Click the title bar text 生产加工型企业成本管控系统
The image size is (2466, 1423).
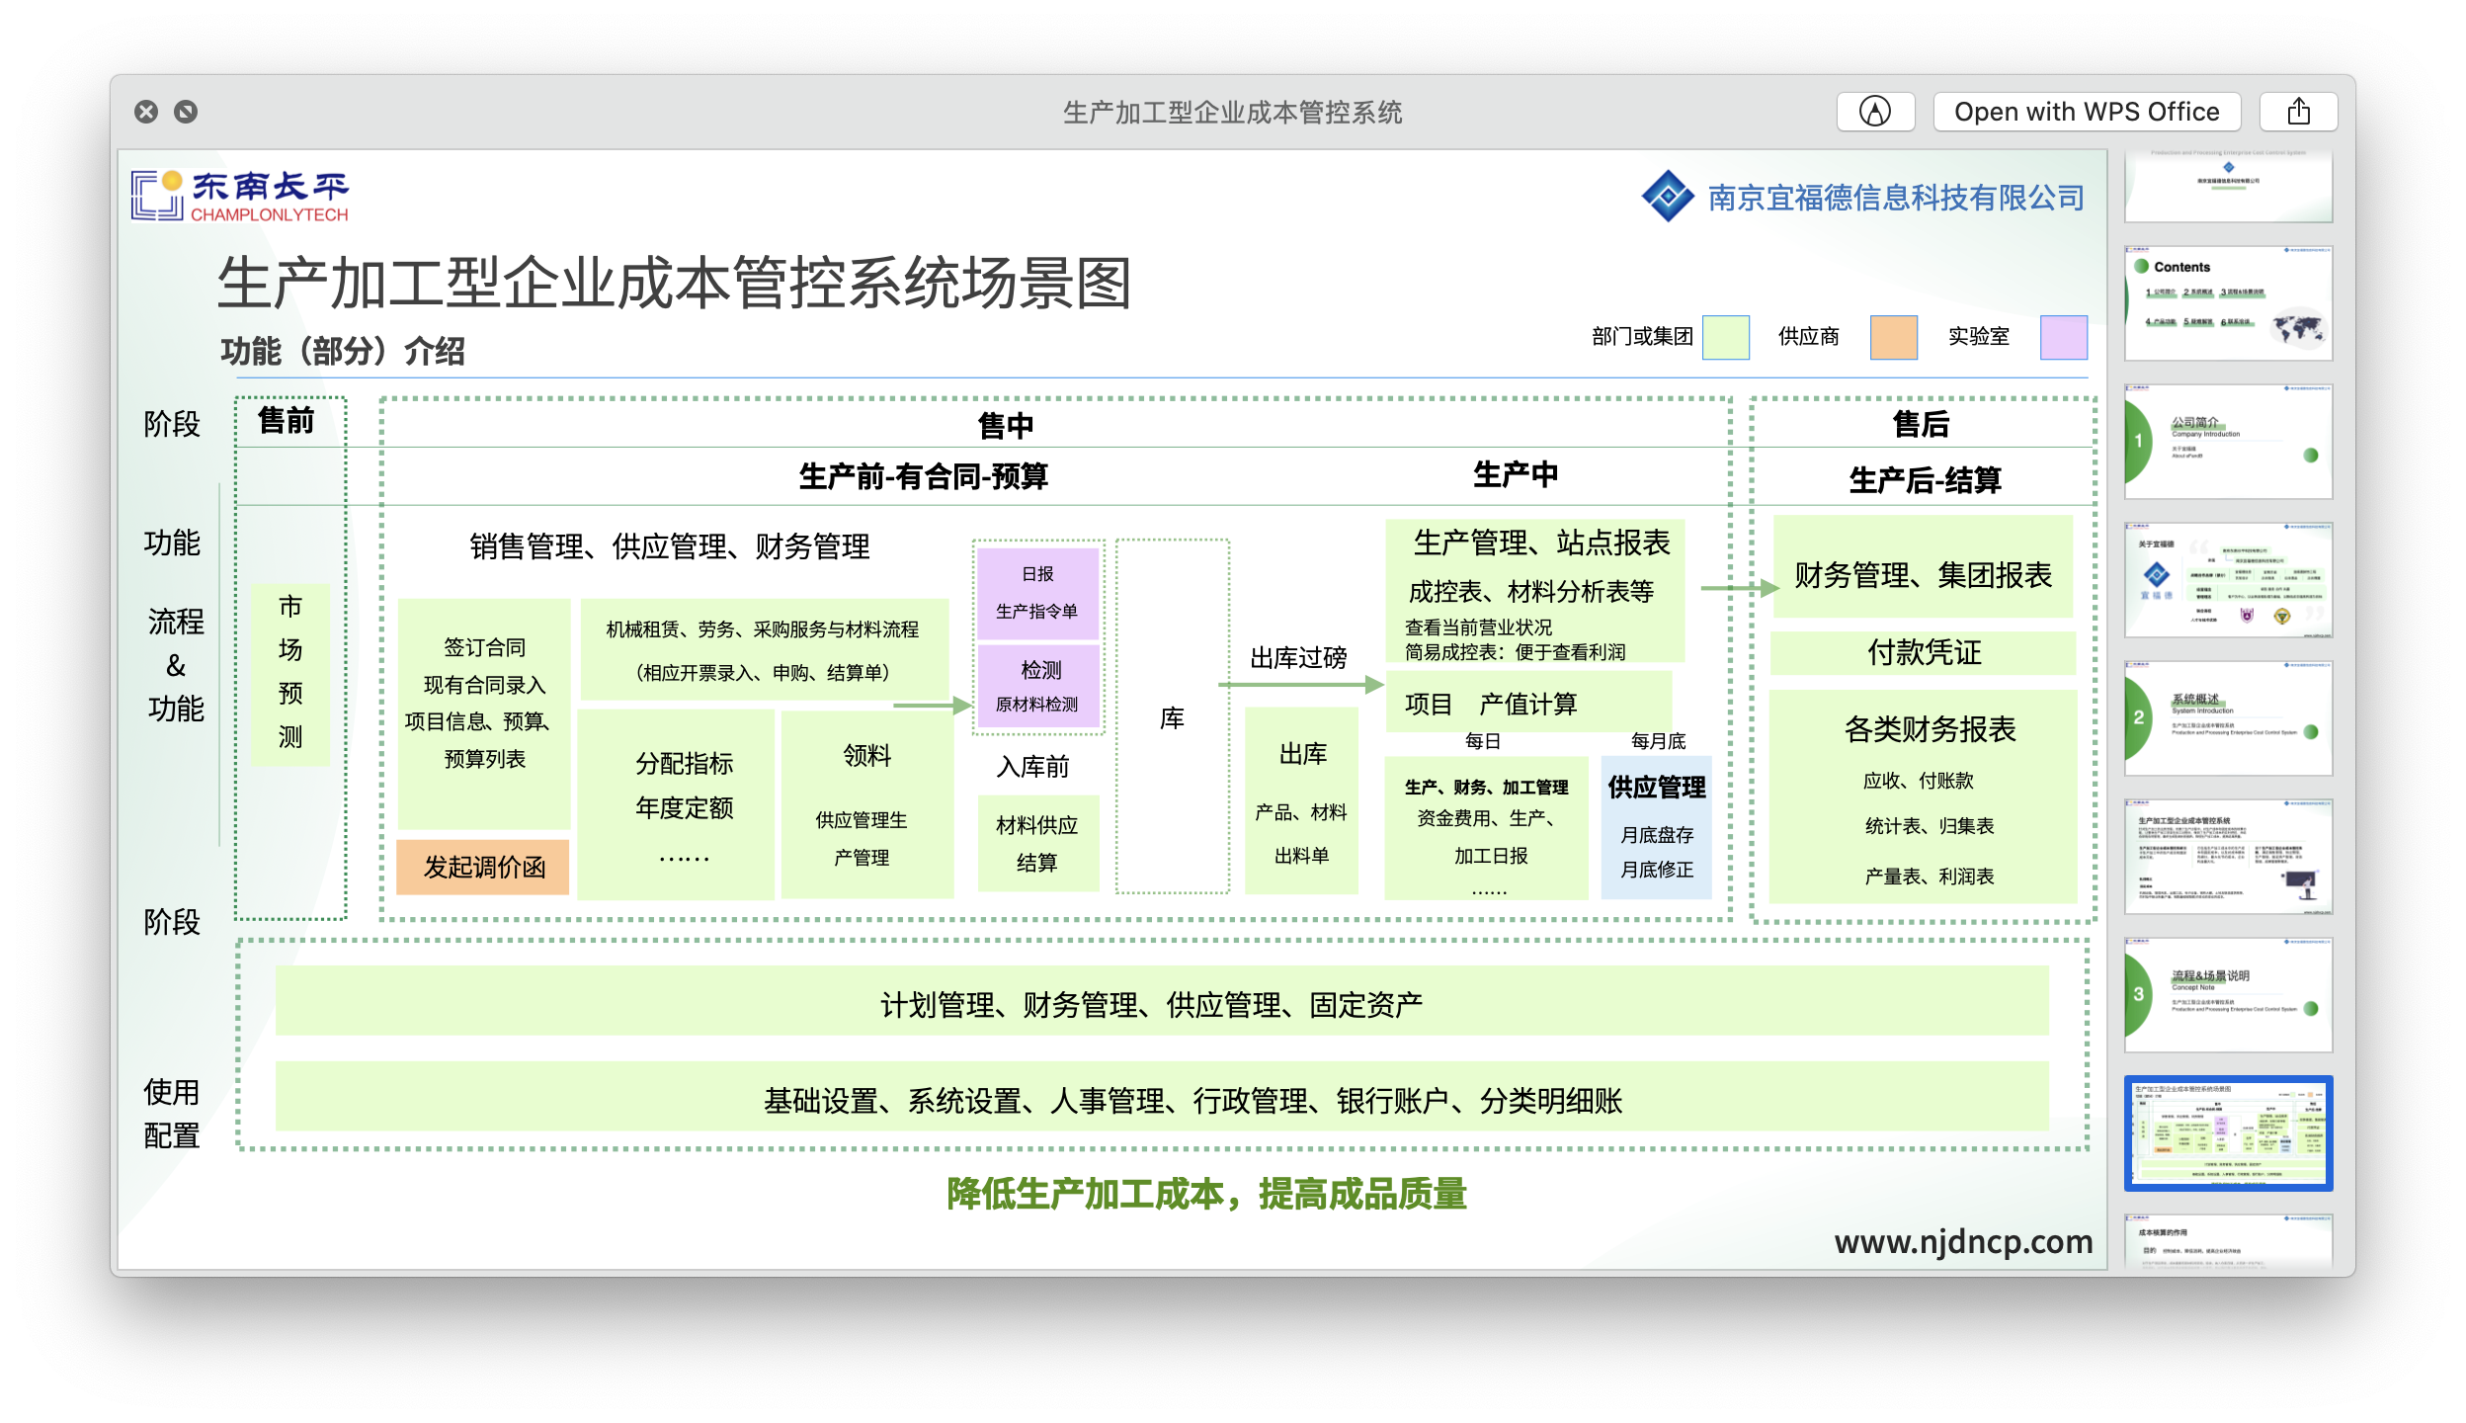(1231, 112)
